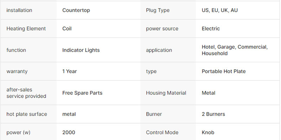Select the 'Countertop' value text
The image size is (281, 140).
click(76, 10)
